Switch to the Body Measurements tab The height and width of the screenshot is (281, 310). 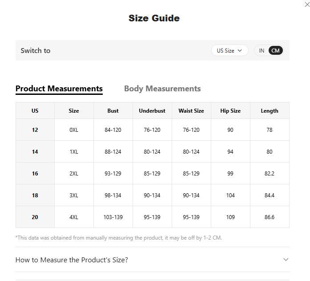[162, 89]
